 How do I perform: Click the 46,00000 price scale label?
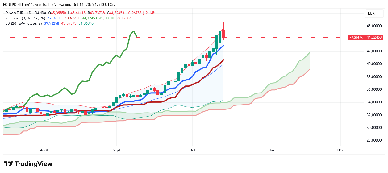374,26
